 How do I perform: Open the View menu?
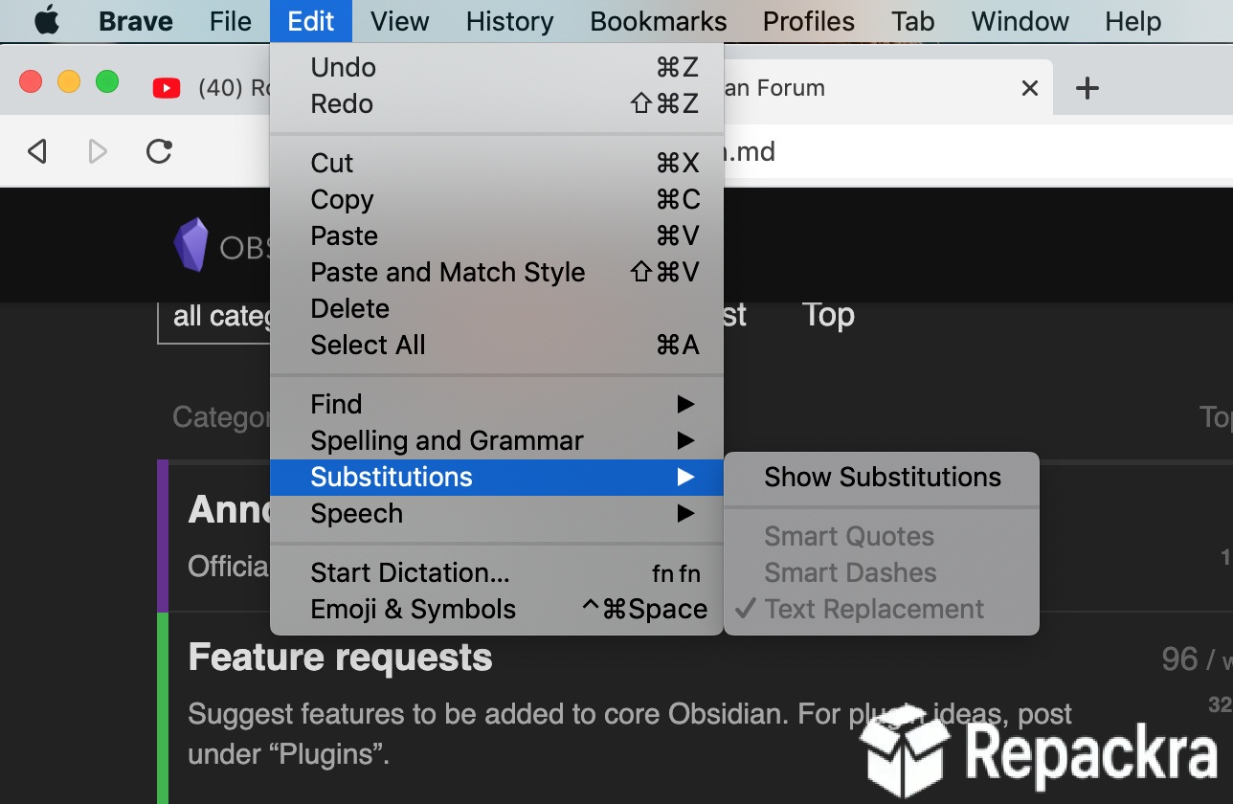coord(400,21)
